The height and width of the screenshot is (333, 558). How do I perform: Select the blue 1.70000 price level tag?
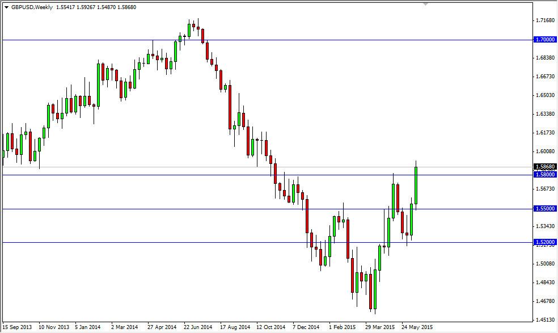(x=546, y=40)
